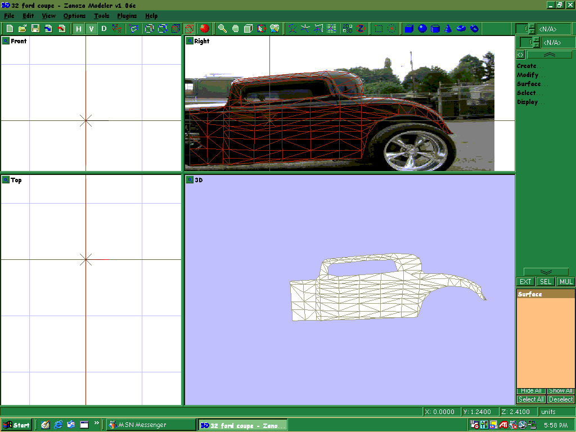Expand the Modify command list
This screenshot has height=432, width=576.
coord(528,75)
